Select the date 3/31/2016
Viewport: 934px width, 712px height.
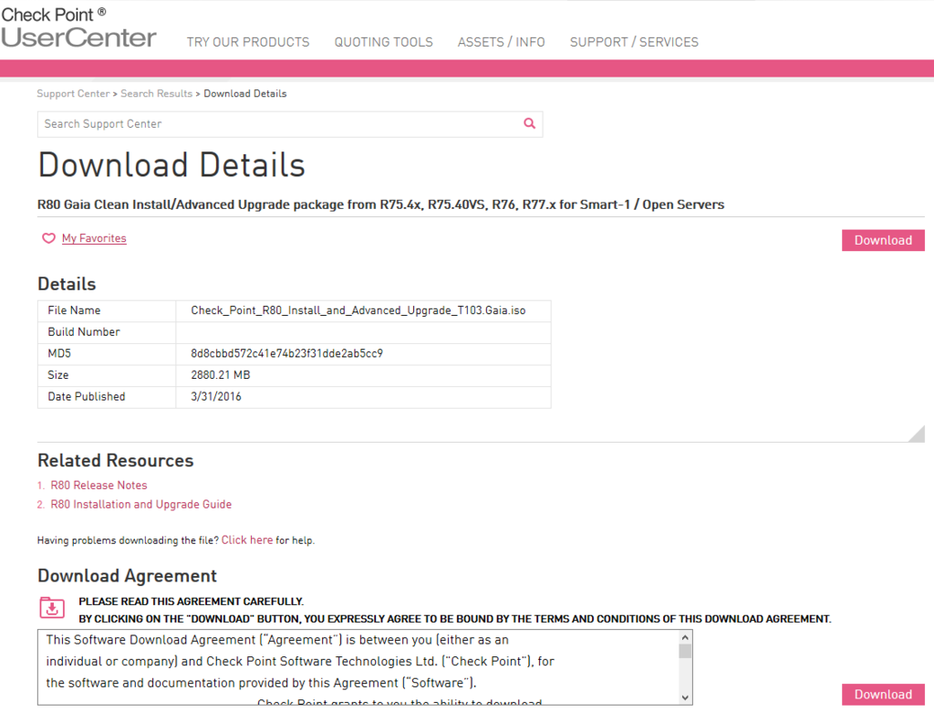215,396
